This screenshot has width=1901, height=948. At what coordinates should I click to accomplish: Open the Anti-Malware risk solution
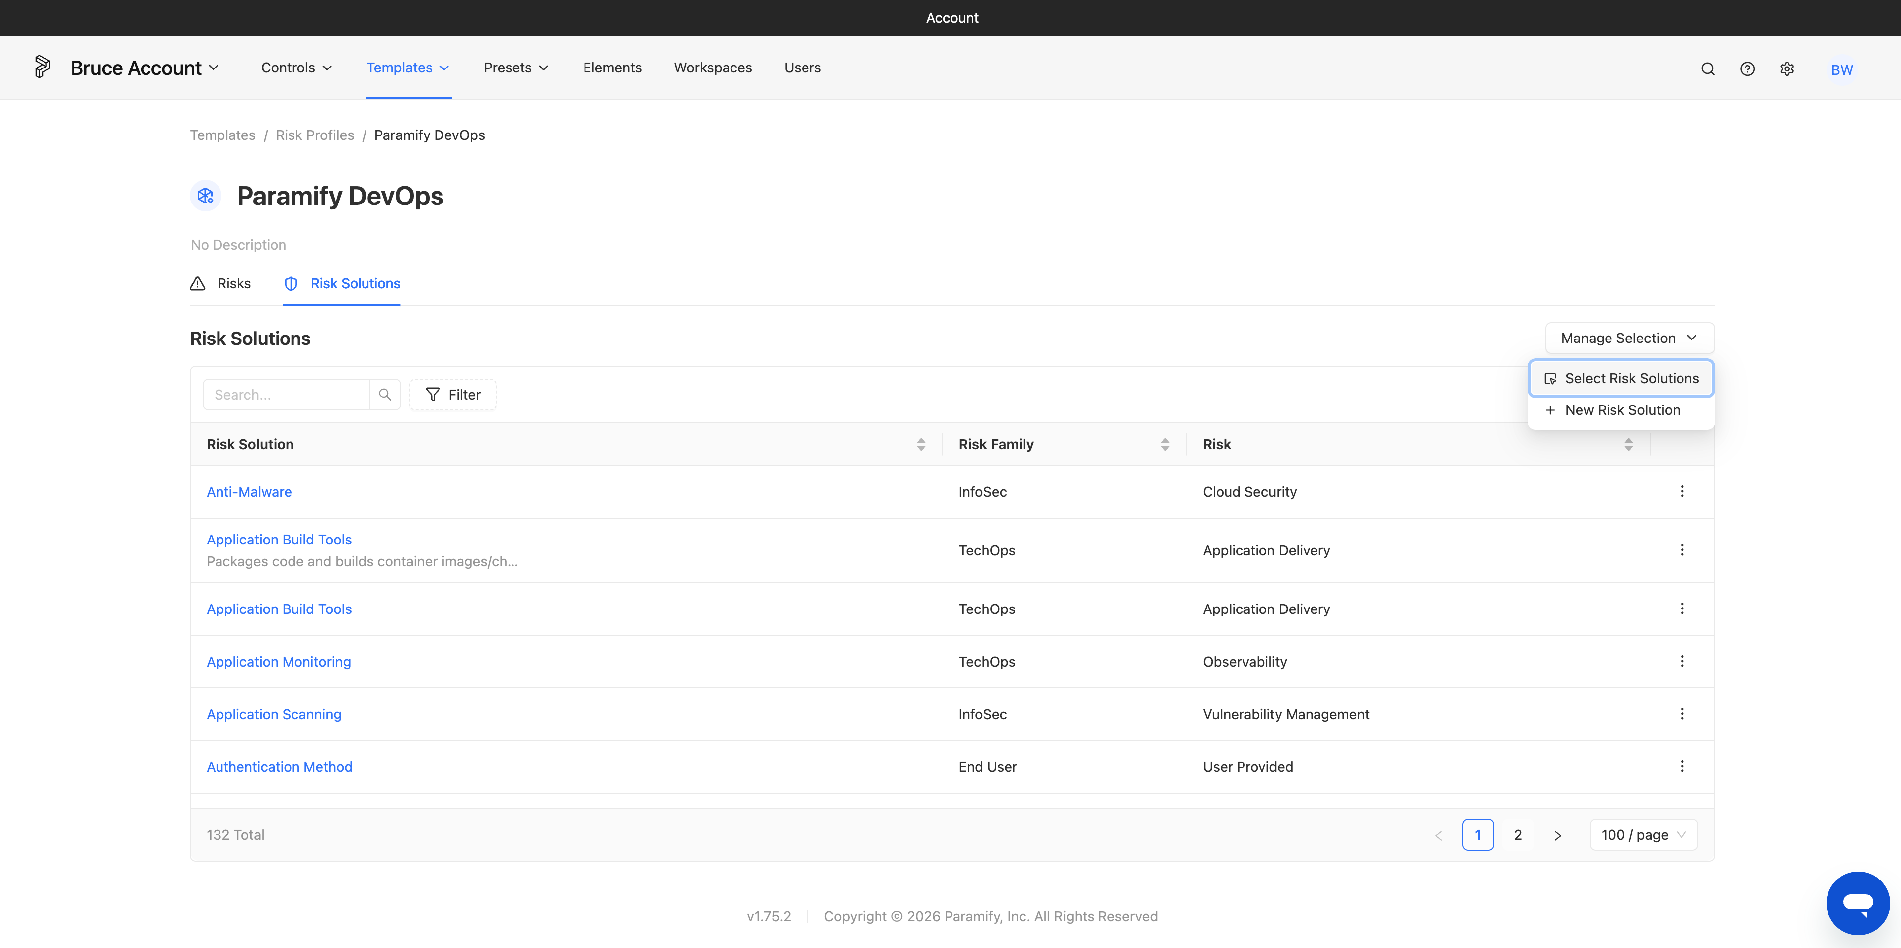tap(249, 492)
